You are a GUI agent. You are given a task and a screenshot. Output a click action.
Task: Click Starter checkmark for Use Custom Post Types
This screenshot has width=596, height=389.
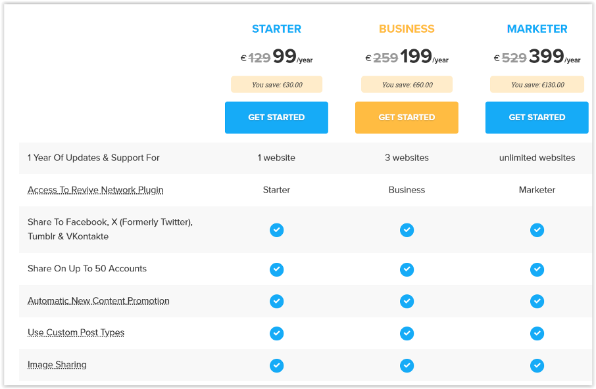click(276, 333)
